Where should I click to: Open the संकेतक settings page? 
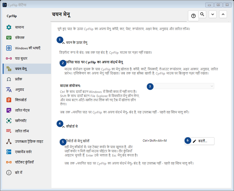click(27, 38)
